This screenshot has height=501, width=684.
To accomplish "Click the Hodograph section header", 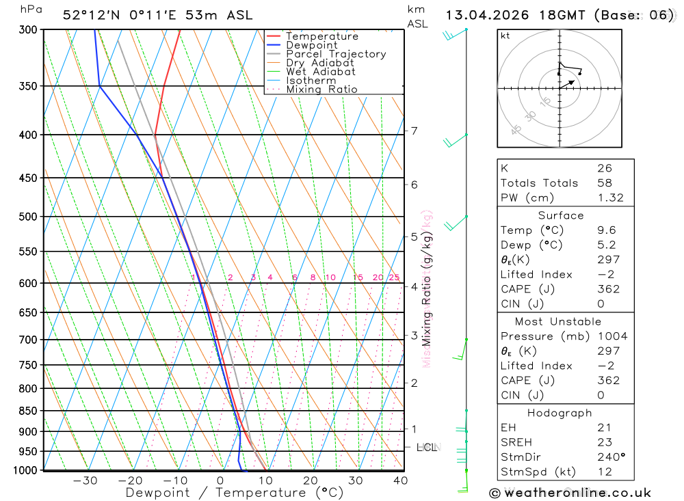I will coord(560,413).
